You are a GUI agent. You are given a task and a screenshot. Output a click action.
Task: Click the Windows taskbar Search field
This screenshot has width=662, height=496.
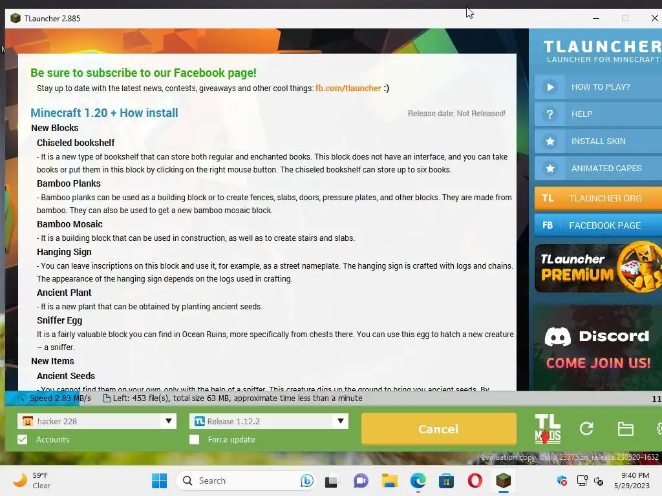click(246, 480)
